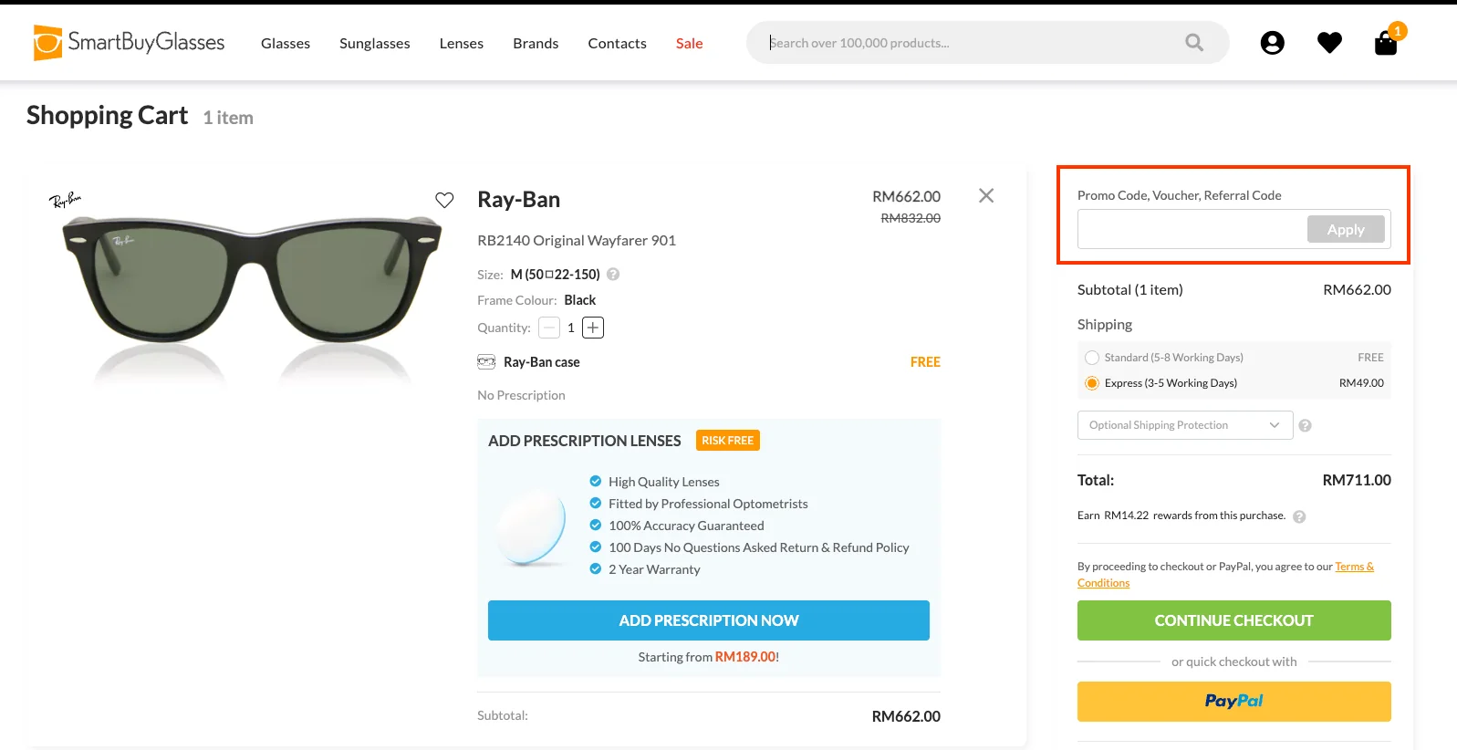Show shipping protection help icon
Screen dimensions: 1457x750
(1305, 425)
